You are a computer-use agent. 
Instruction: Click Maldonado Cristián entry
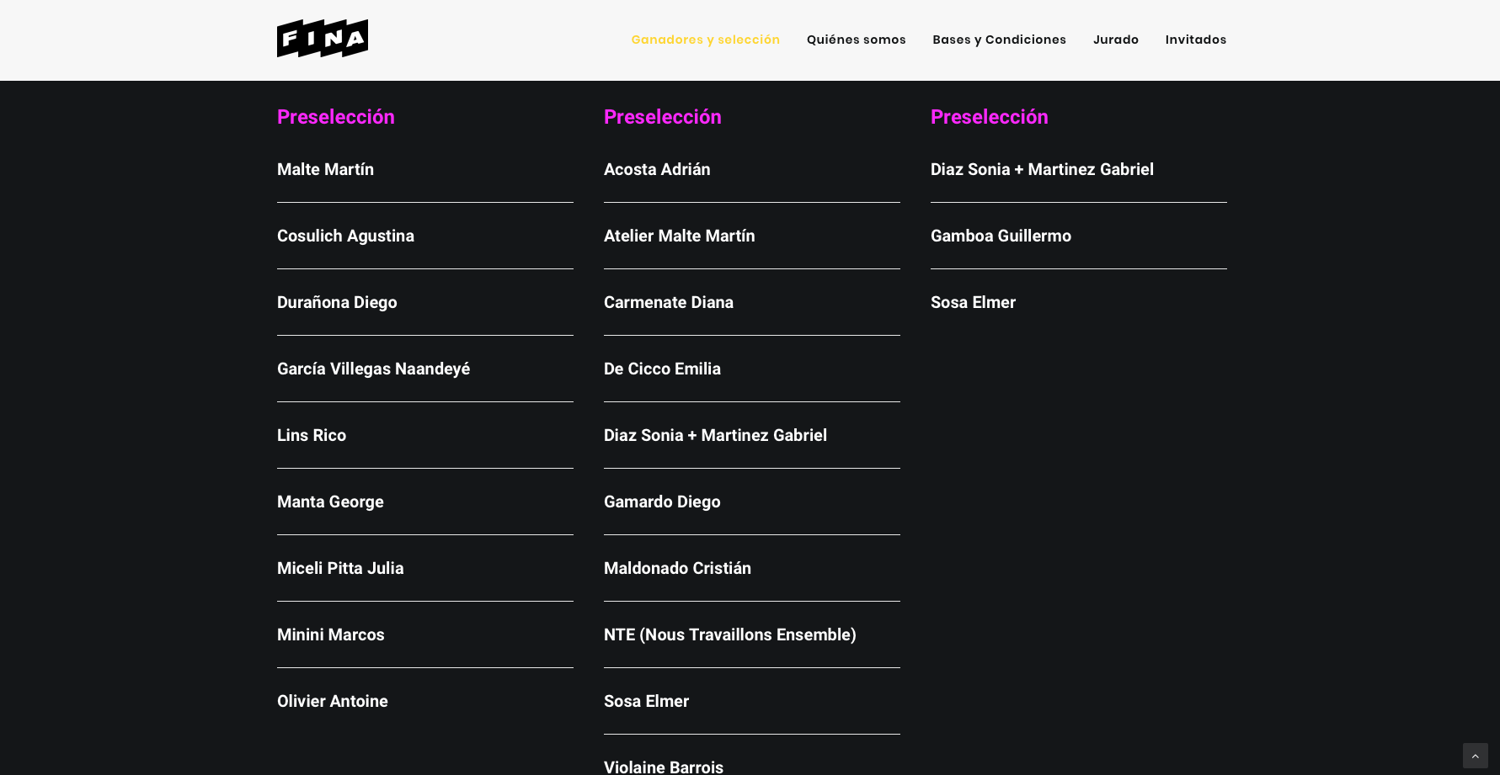677,568
